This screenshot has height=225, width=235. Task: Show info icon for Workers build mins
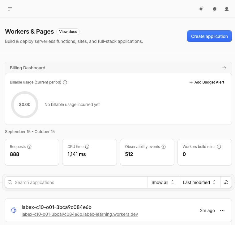click(219, 147)
